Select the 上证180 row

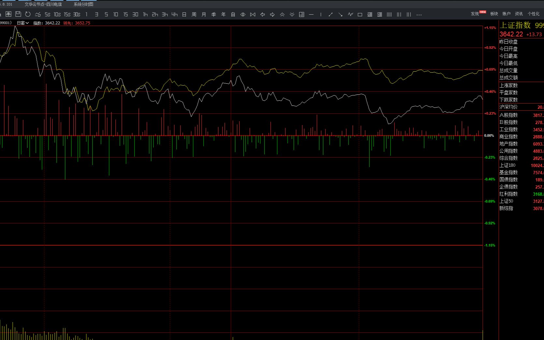(x=521, y=165)
